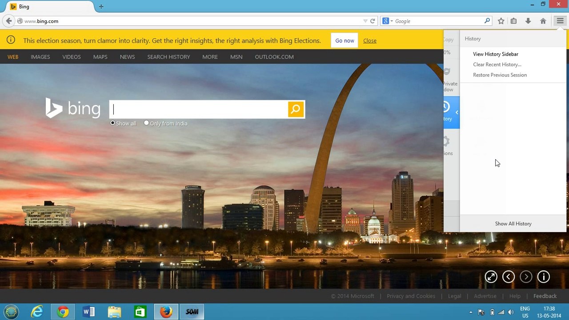Open the volume speaker icon in system tray

tap(511, 312)
